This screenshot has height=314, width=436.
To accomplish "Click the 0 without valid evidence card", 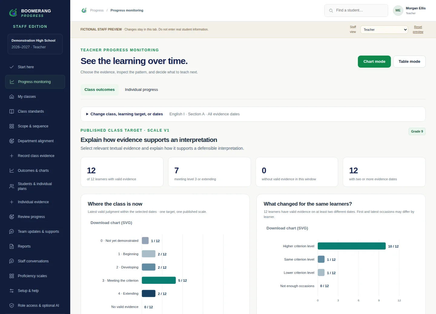I will [x=297, y=172].
